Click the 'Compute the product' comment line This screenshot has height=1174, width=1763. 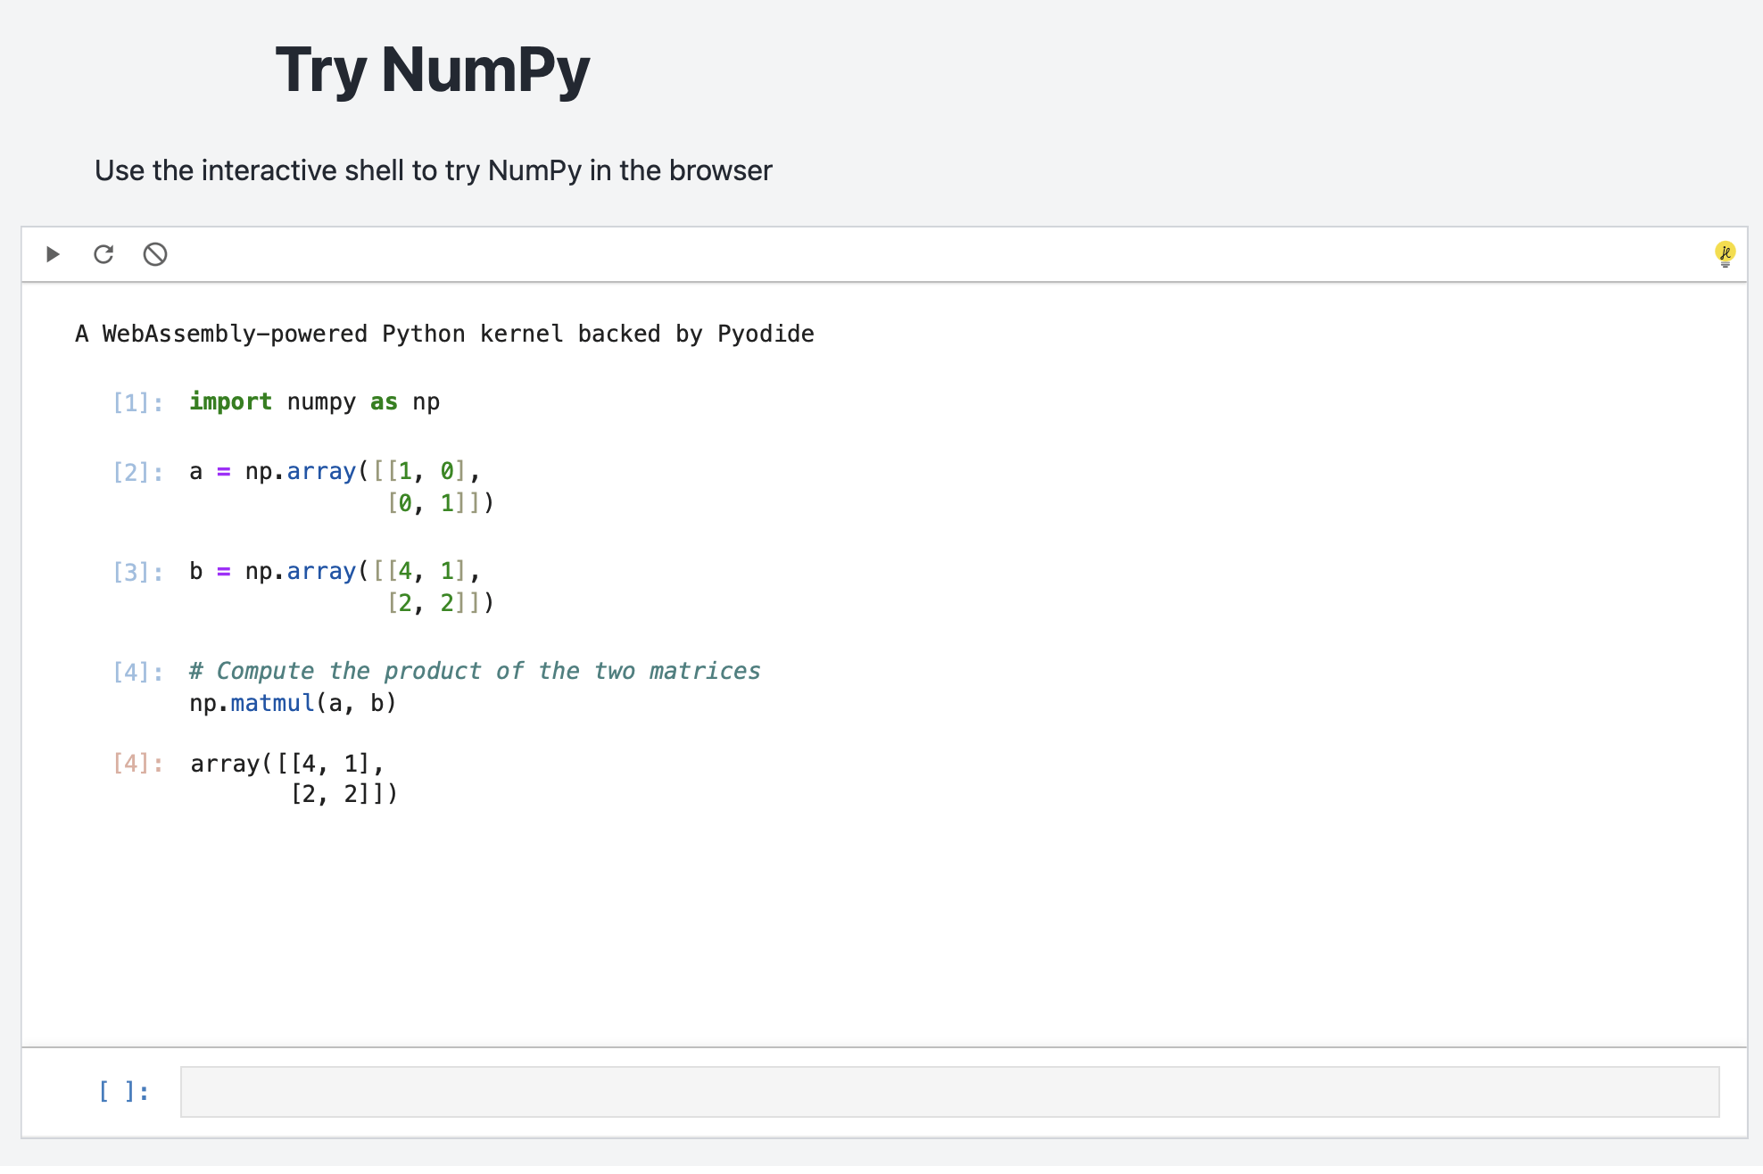475,671
